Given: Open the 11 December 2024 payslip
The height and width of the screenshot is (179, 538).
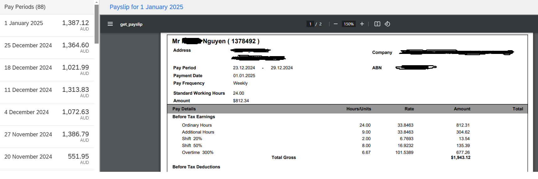Looking at the screenshot, I should point(47,92).
